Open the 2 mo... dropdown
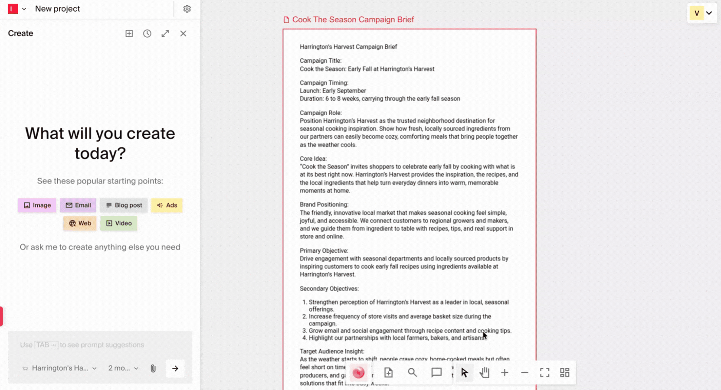Viewport: 721px width, 390px height. pyautogui.click(x=123, y=368)
